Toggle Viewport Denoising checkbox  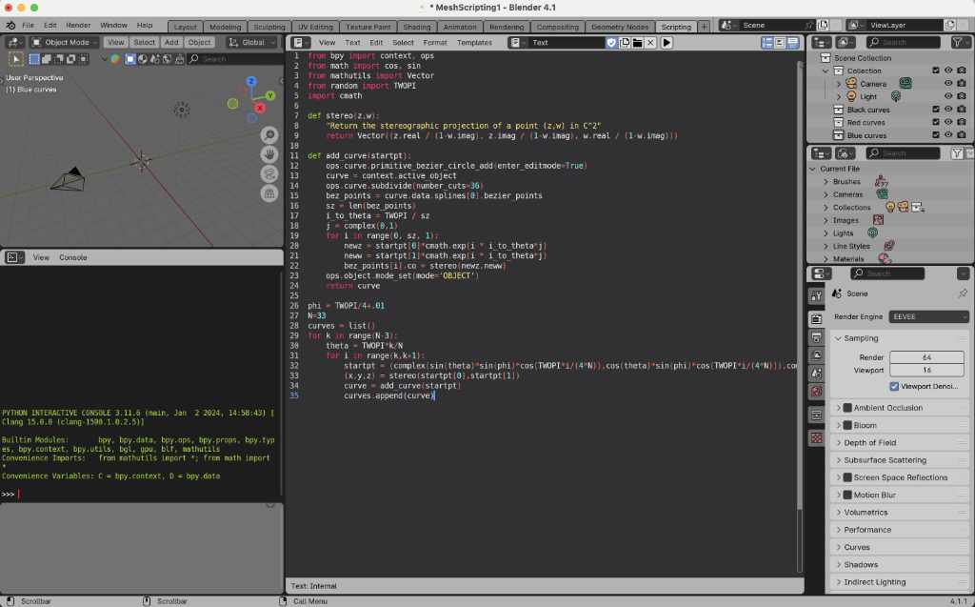[x=894, y=387]
